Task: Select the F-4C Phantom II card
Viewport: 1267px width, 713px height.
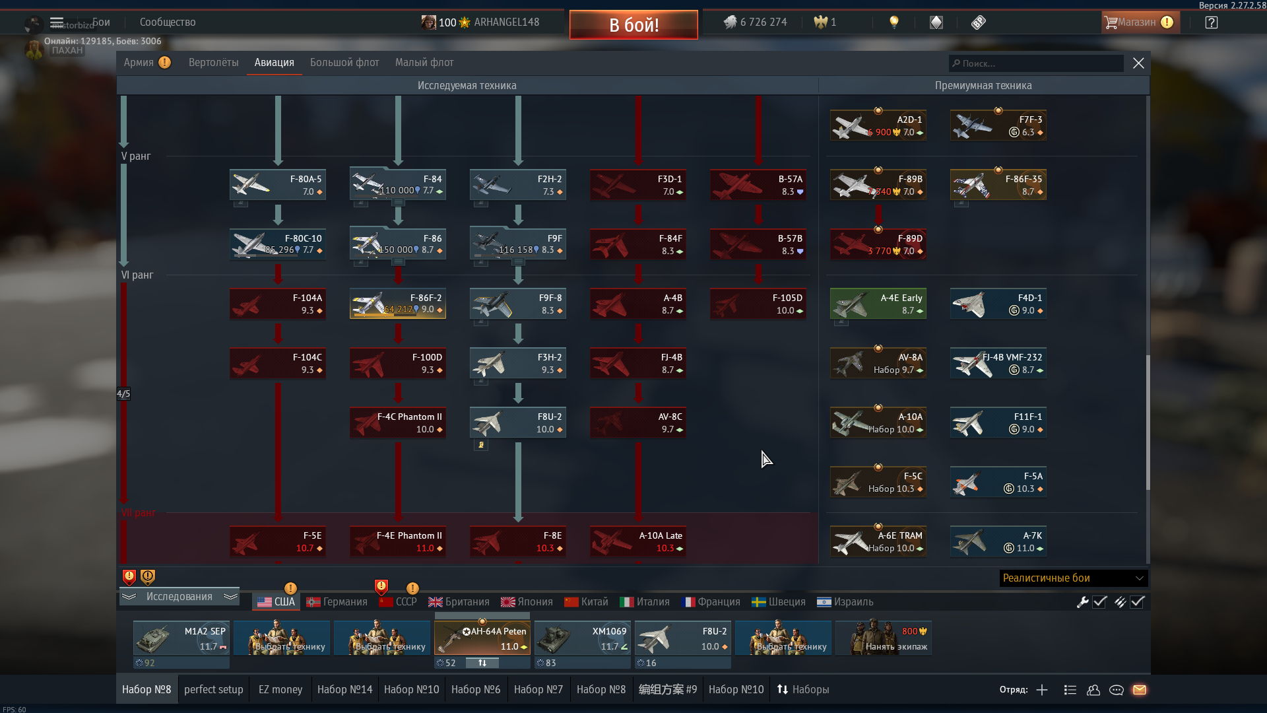Action: click(398, 423)
